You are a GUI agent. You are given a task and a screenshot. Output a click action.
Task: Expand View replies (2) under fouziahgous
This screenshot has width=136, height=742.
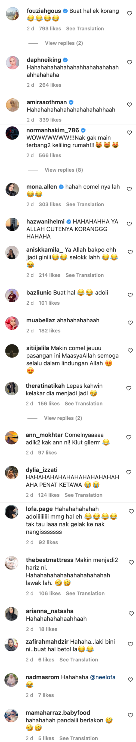click(x=64, y=43)
